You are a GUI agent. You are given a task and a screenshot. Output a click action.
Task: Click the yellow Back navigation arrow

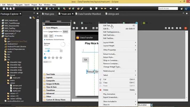(x=105, y=9)
